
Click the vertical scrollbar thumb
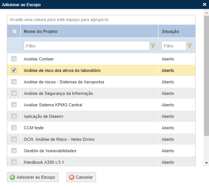[x=206, y=76]
